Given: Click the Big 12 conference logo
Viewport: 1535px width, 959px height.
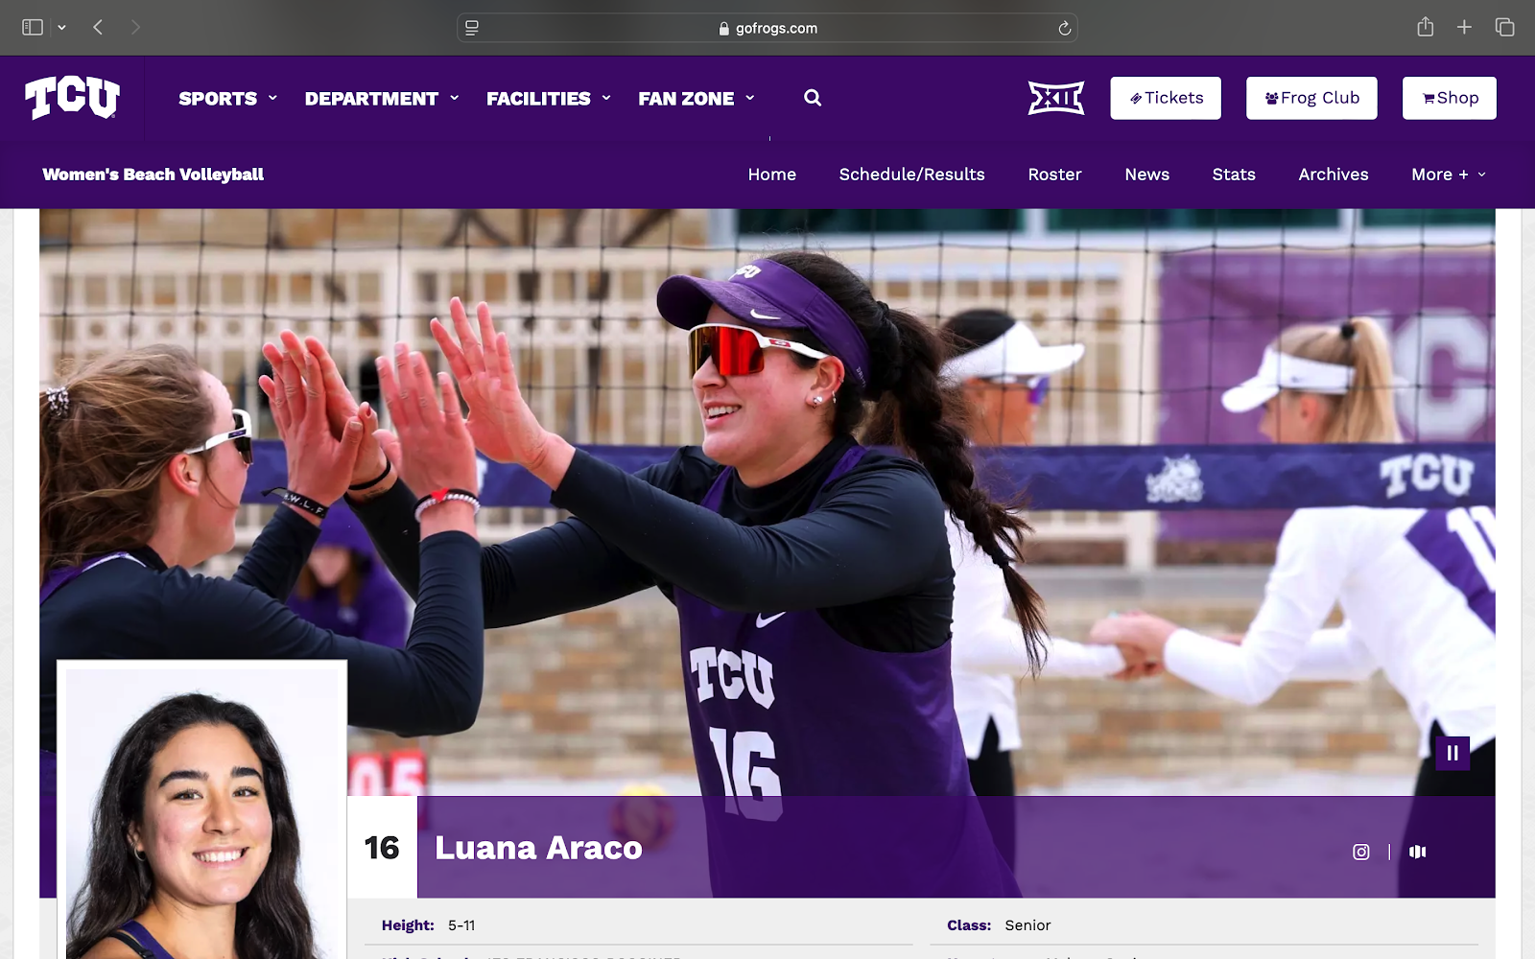Looking at the screenshot, I should tap(1056, 98).
